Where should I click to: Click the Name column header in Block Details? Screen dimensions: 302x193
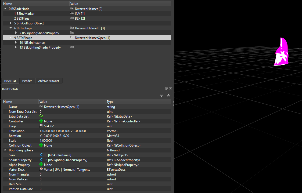20,101
